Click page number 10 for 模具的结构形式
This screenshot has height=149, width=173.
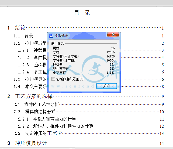tap(162, 112)
